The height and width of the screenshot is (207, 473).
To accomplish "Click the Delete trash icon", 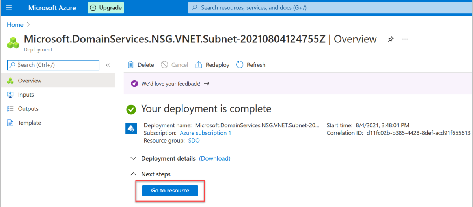I will point(130,65).
